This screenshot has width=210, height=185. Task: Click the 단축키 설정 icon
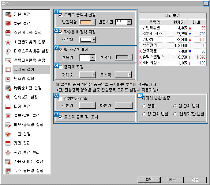click(x=8, y=79)
